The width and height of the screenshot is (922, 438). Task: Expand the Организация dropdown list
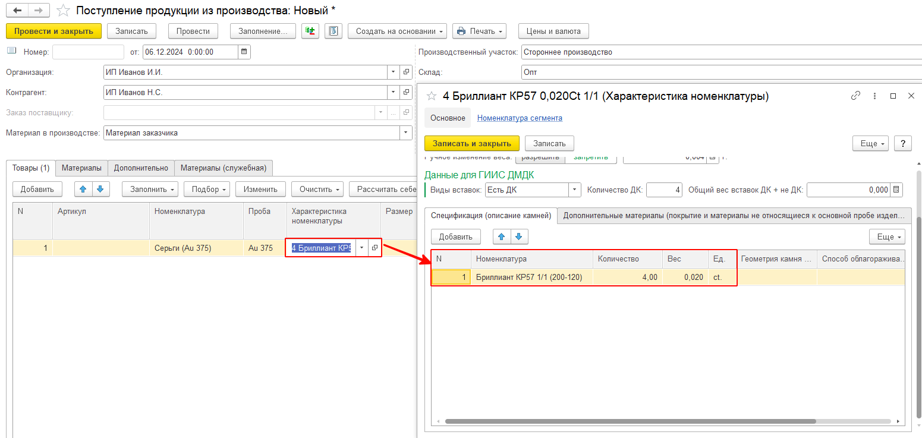(x=394, y=72)
